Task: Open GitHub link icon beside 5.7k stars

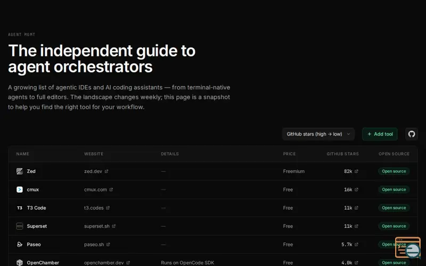Action: 356,244
